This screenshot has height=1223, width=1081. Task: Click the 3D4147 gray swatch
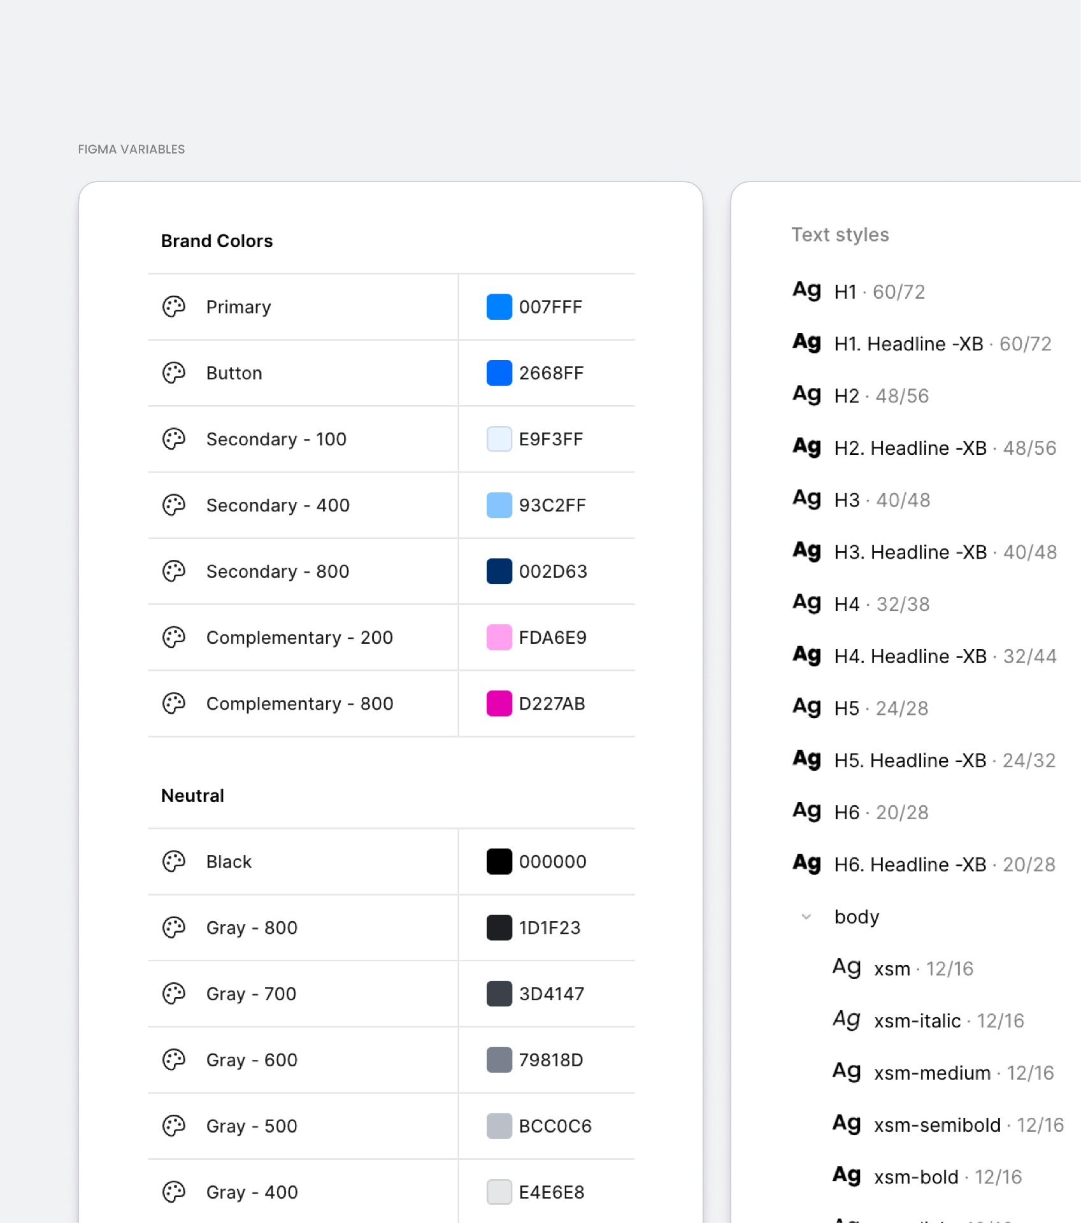coord(499,994)
